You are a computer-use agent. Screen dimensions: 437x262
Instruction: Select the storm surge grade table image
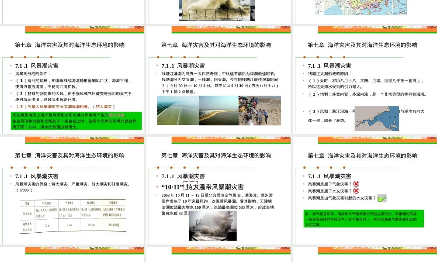click(73, 216)
